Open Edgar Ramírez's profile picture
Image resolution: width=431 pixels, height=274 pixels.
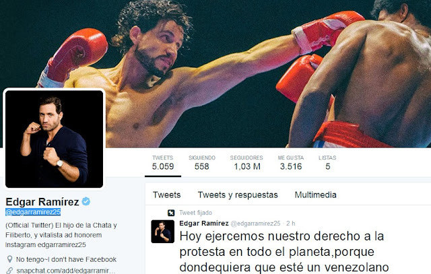[x=54, y=139]
